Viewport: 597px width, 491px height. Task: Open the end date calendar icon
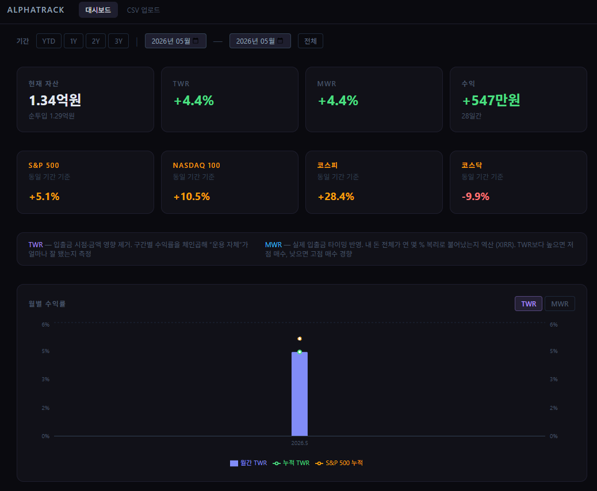click(280, 41)
